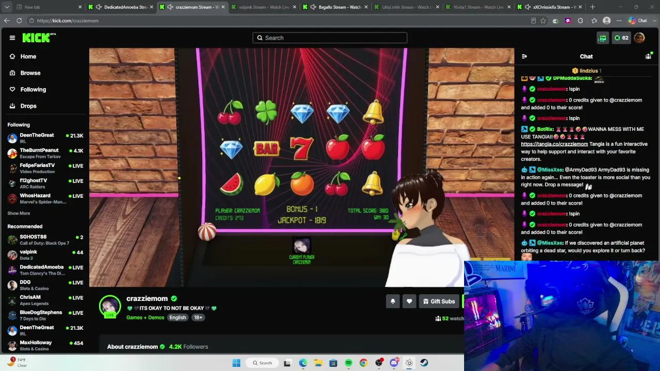The width and height of the screenshot is (660, 371).
Task: Open MaxHolloway recommended channel
Action: (45, 345)
